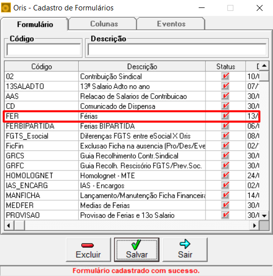Click 'Provisao de Ferias e 13o Salario' cell

point(142,215)
